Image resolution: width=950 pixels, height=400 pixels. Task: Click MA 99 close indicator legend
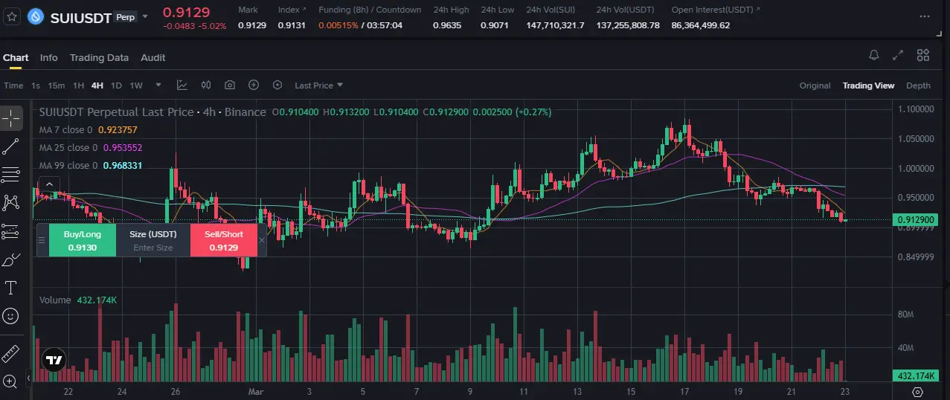90,165
